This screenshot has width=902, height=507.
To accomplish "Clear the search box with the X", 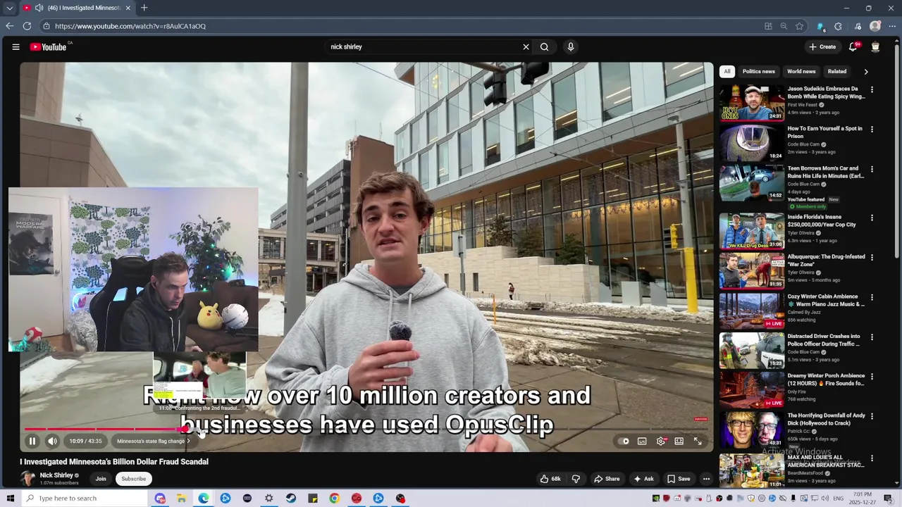I will click(526, 47).
